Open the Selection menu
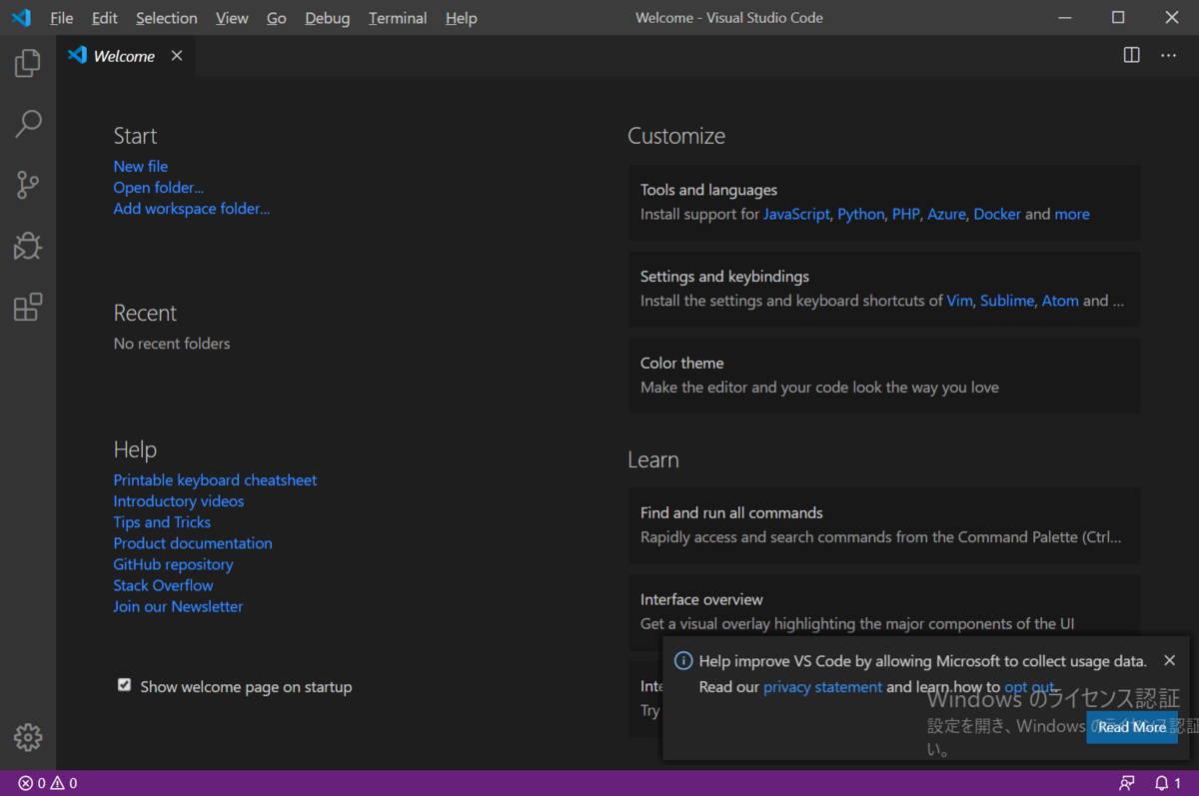This screenshot has width=1199, height=796. pyautogui.click(x=167, y=18)
